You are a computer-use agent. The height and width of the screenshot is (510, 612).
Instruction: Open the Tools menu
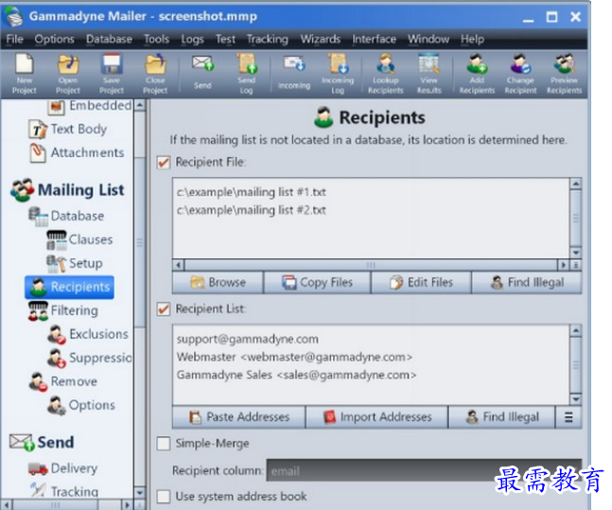(x=156, y=39)
